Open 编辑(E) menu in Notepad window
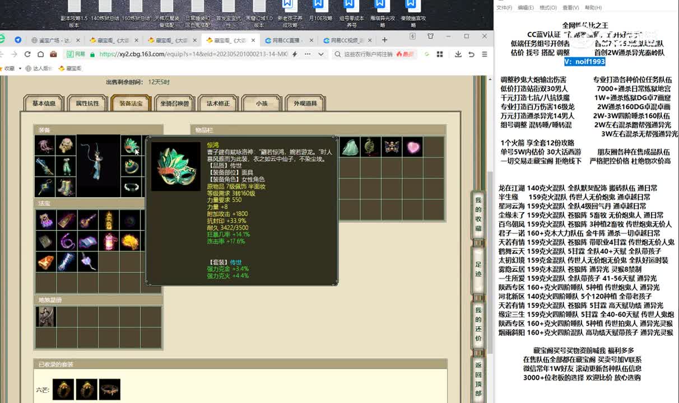This screenshot has height=403, width=679. 525,8
